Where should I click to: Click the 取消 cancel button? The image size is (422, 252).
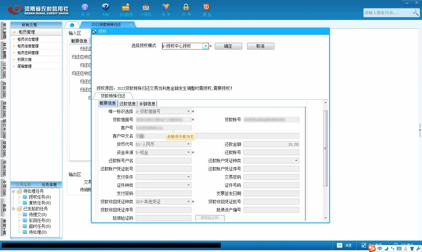tap(261, 46)
